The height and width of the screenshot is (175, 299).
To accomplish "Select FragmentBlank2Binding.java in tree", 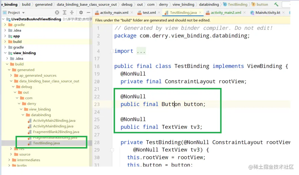I will (56, 132).
